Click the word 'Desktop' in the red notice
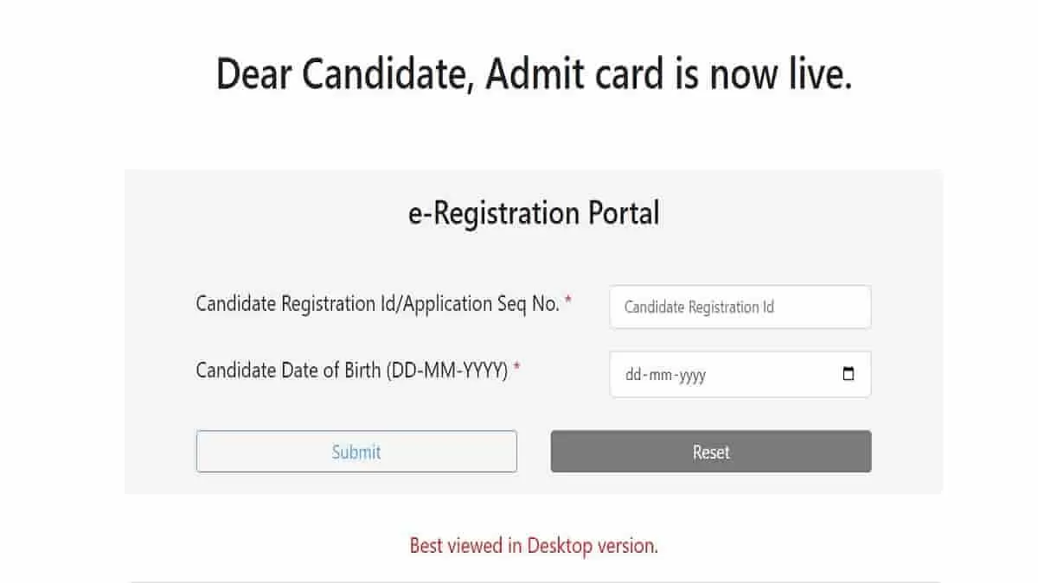Image resolution: width=1038 pixels, height=583 pixels. [x=559, y=546]
